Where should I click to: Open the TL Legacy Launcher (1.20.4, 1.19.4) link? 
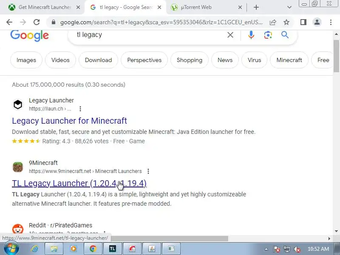tap(79, 184)
